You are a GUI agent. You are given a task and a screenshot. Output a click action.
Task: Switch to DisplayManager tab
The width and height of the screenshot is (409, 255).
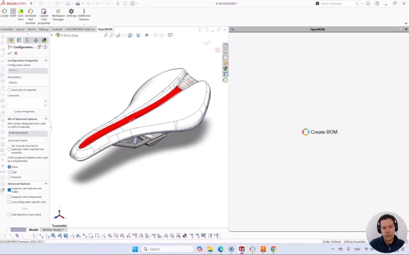tap(44, 40)
